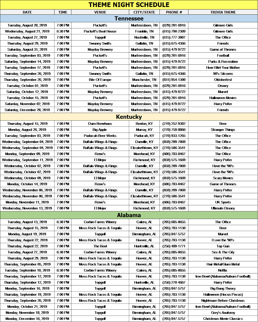This screenshot has height=322, width=258.
Task: Click the Tuesday, August 13, 2019 date
Action: pyautogui.click(x=27, y=222)
